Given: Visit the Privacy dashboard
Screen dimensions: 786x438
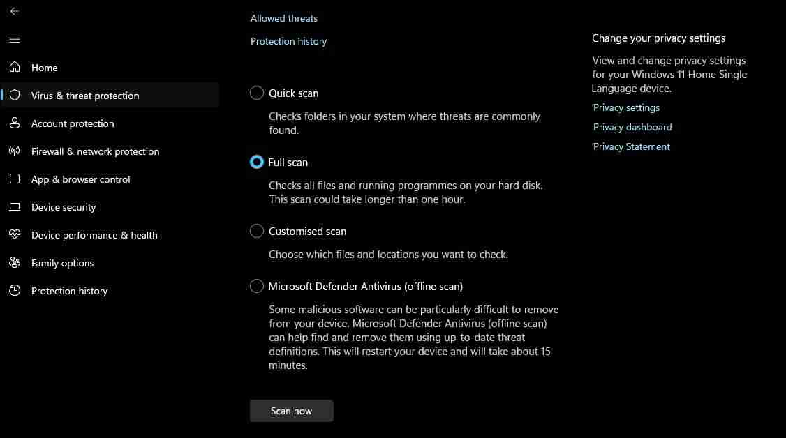Looking at the screenshot, I should coord(632,127).
